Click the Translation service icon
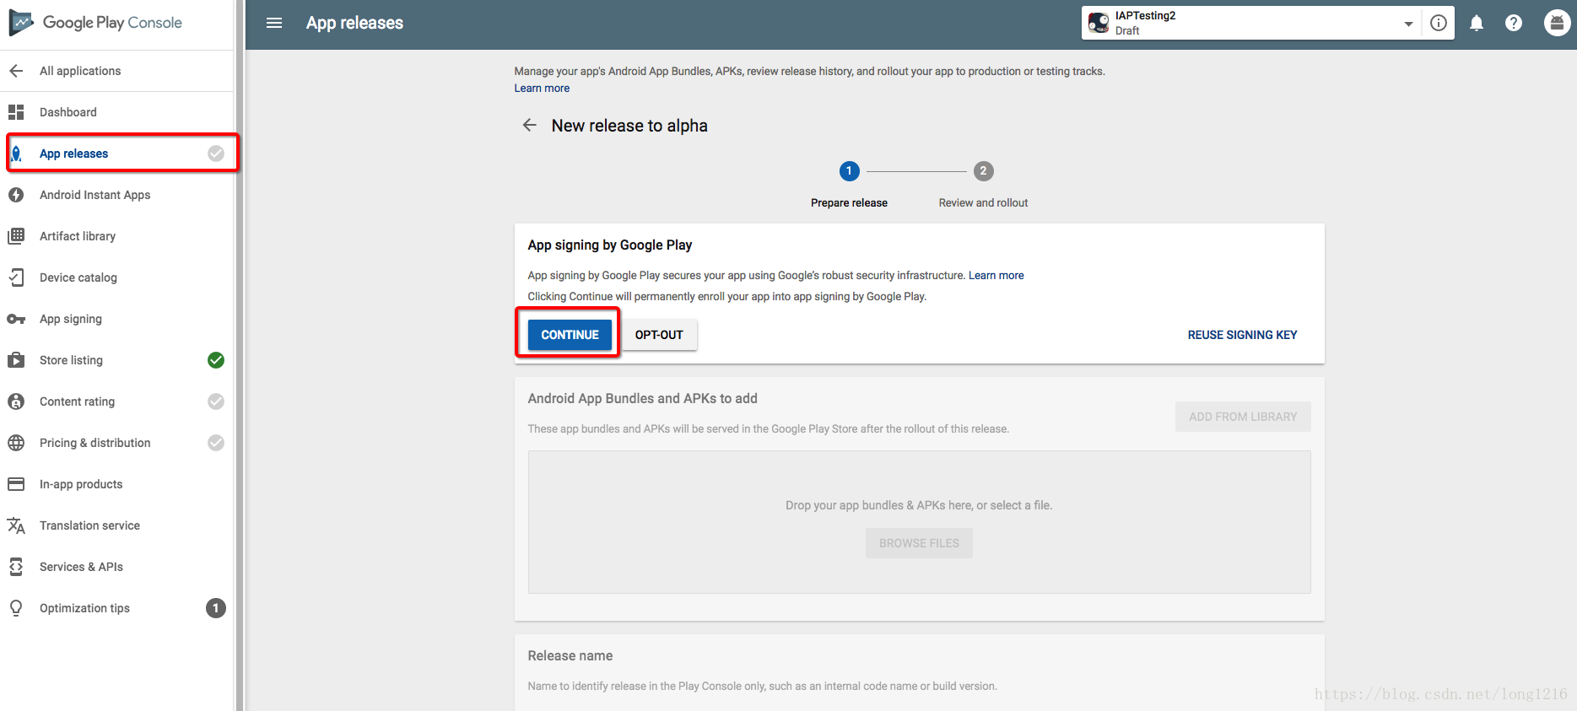The image size is (1577, 711). click(x=16, y=525)
